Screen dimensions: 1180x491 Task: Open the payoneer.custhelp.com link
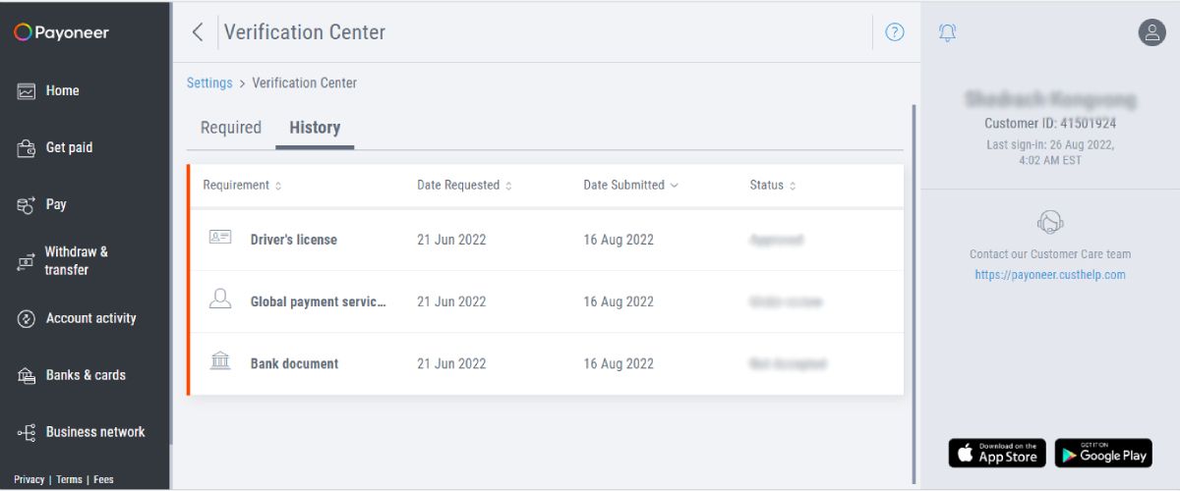coord(1050,275)
